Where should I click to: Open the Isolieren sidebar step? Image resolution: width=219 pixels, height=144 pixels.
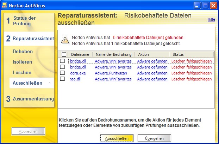(x=22, y=62)
